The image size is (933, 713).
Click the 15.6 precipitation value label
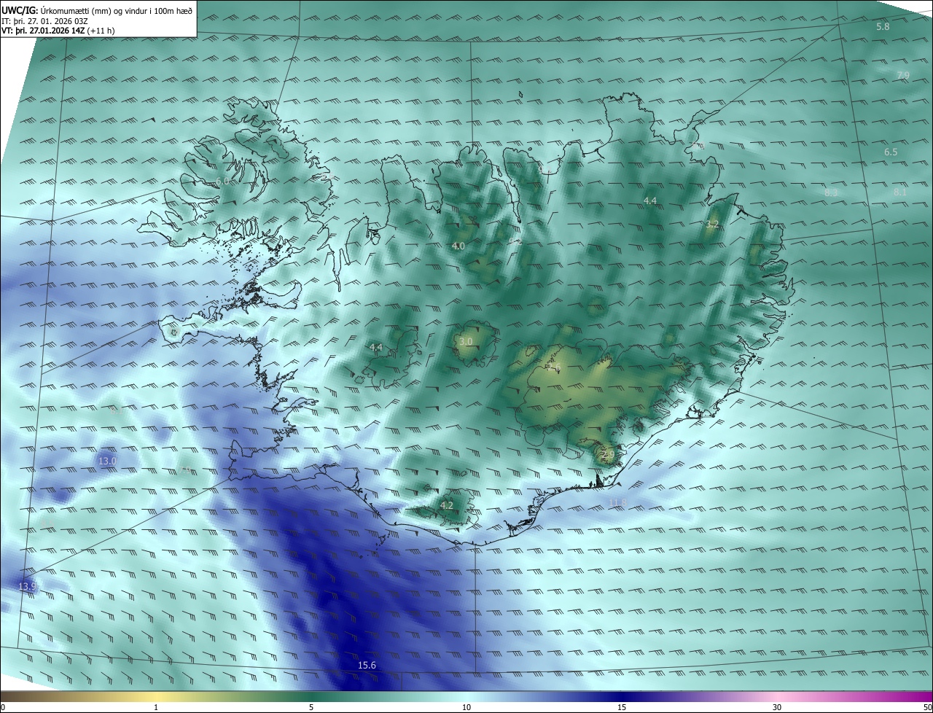click(367, 665)
